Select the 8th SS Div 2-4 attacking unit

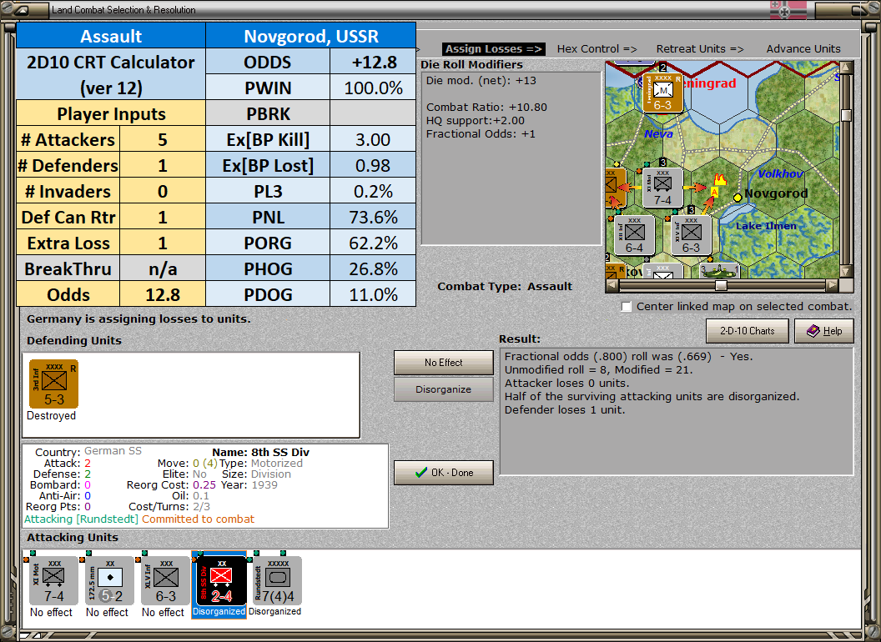[x=221, y=581]
